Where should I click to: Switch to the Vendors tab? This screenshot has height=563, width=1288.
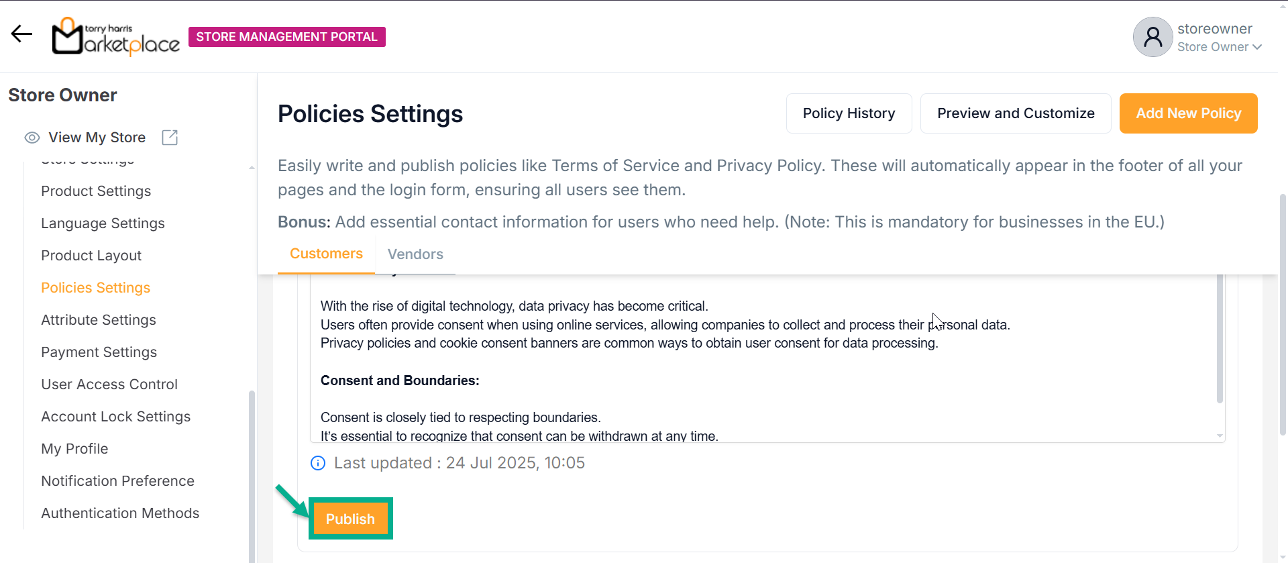point(415,254)
